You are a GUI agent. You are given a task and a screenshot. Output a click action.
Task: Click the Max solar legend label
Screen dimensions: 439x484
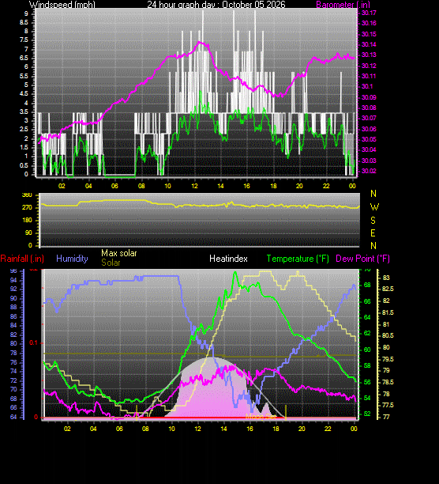pyautogui.click(x=119, y=253)
